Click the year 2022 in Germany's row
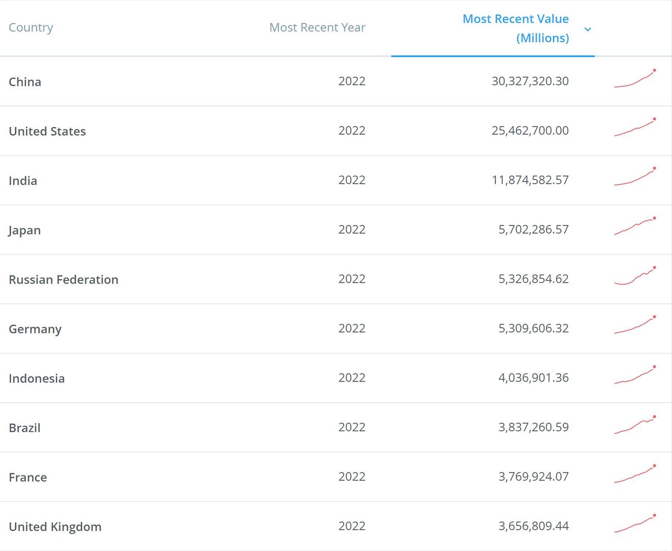Image resolution: width=672 pixels, height=551 pixels. coord(352,329)
